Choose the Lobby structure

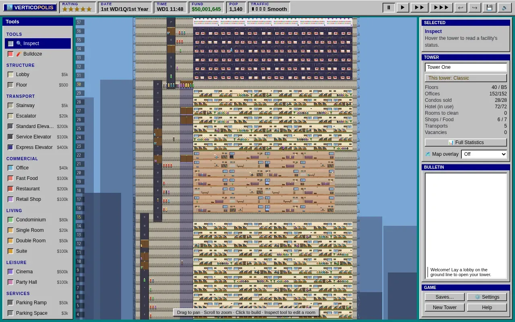(38, 74)
